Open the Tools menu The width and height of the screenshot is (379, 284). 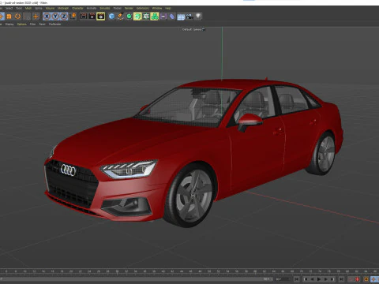coord(19,8)
